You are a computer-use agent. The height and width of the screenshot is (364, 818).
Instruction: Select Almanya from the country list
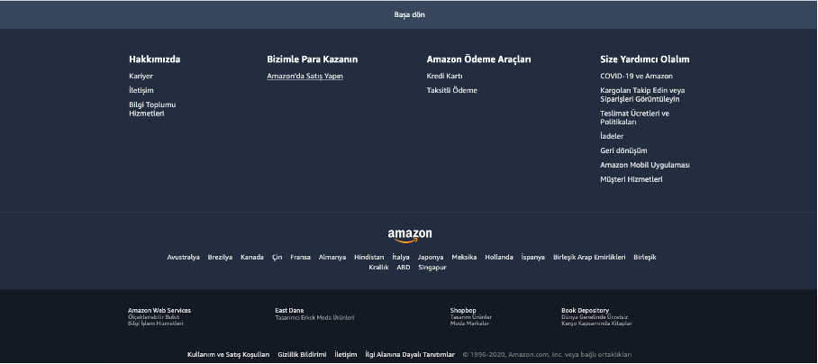pos(332,257)
